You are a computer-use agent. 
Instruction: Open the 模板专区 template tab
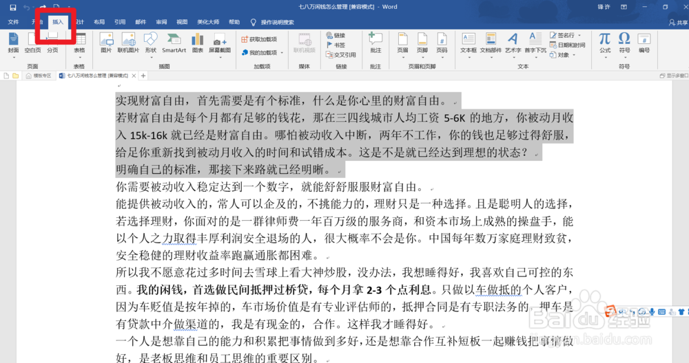38,76
